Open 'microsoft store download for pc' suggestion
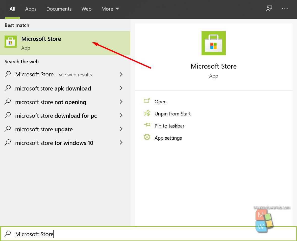The width and height of the screenshot is (297, 241). pyautogui.click(x=56, y=116)
